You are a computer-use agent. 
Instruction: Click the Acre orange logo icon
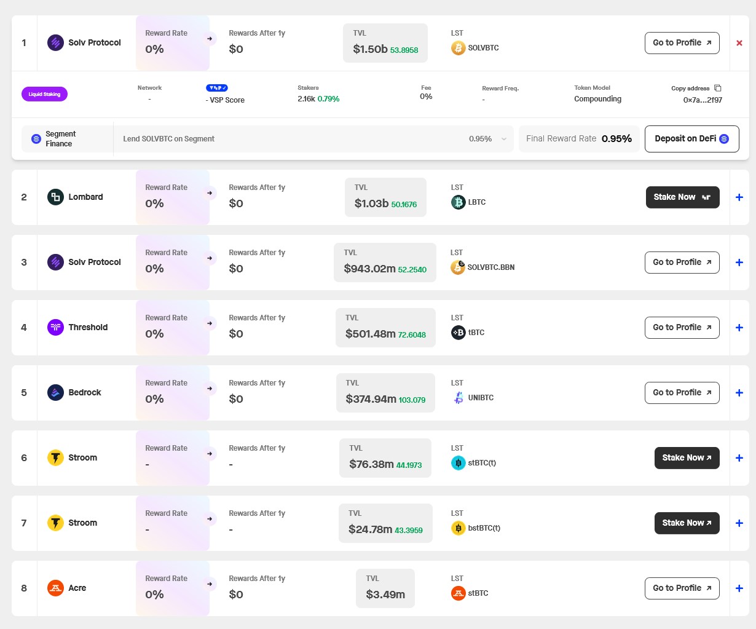click(55, 588)
